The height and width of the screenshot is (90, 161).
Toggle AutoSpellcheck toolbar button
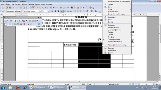pos(33,7)
